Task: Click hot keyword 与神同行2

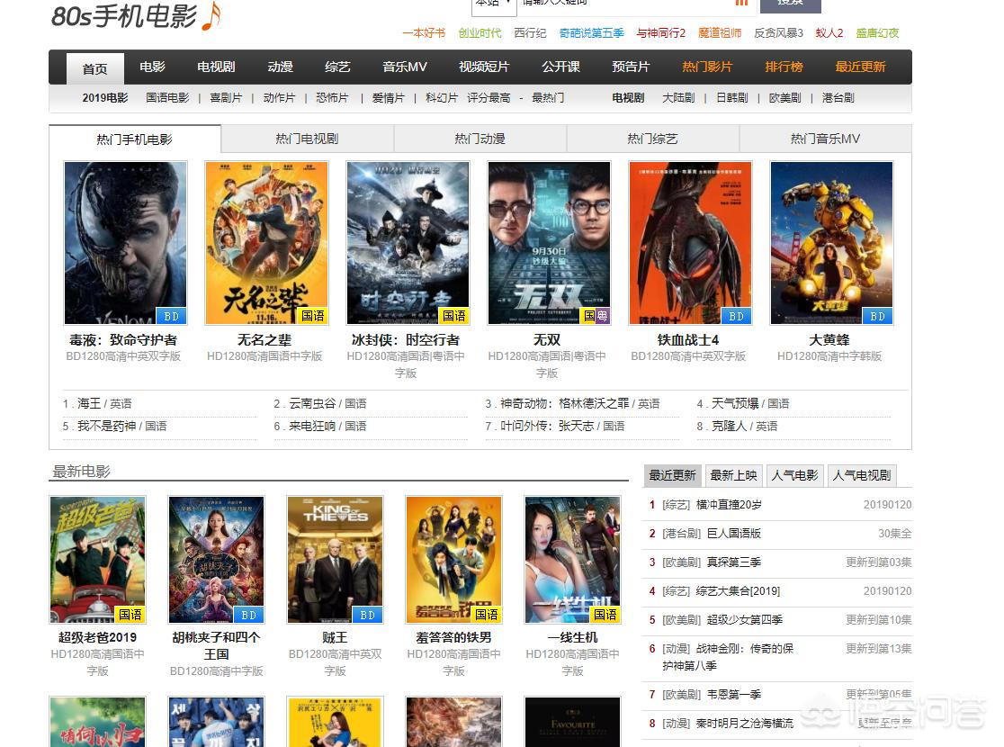Action: (661, 32)
